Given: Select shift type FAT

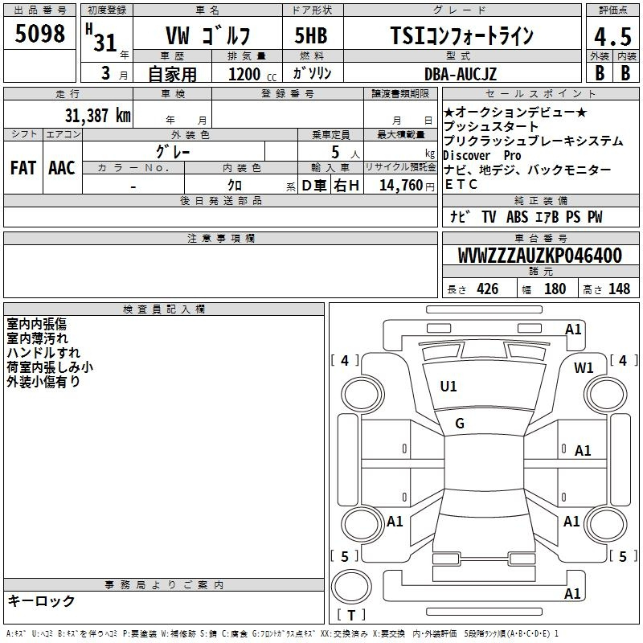Looking at the screenshot, I should pyautogui.click(x=23, y=168).
